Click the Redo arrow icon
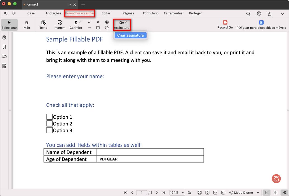Screen dimensions: 289x196 (14, 13)
